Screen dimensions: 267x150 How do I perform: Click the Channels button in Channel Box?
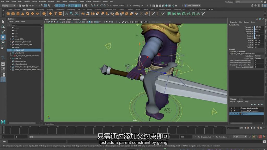coord(233,22)
